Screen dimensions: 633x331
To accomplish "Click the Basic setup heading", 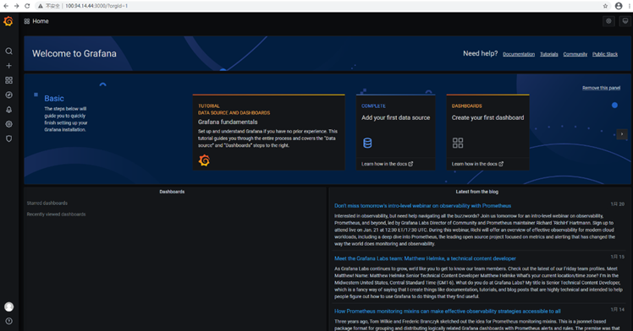I will tap(54, 98).
